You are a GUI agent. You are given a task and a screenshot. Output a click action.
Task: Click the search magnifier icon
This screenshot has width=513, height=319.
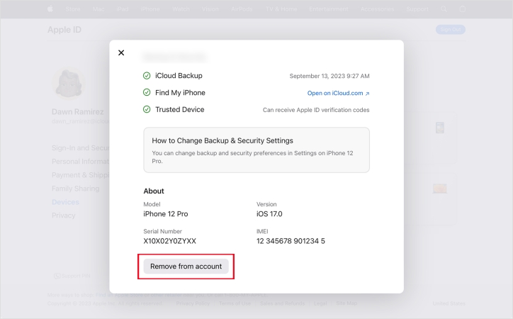pos(444,9)
